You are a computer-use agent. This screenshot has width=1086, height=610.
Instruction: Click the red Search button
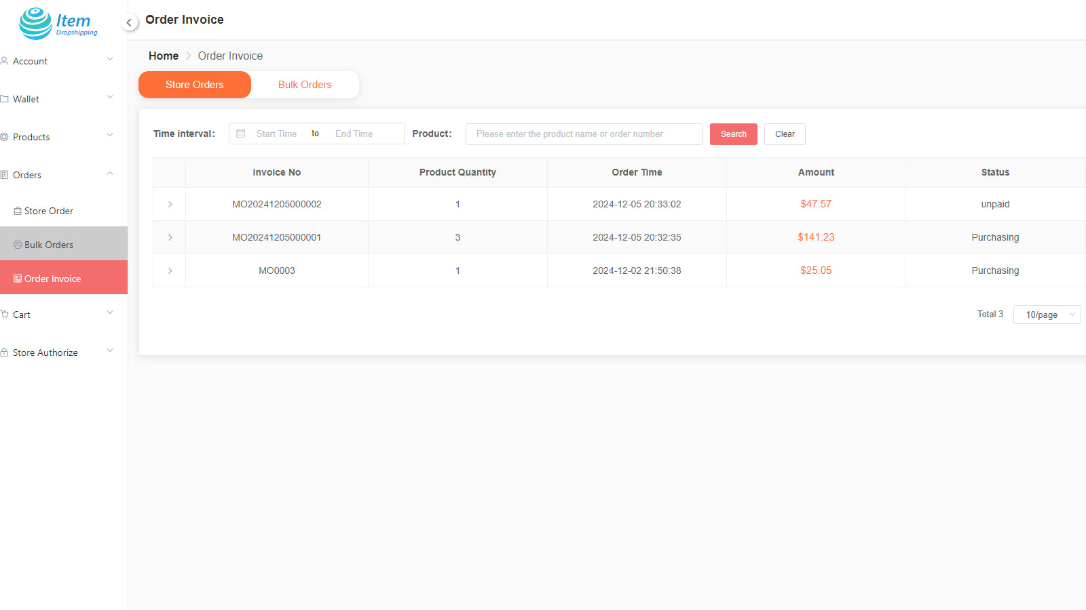(734, 134)
